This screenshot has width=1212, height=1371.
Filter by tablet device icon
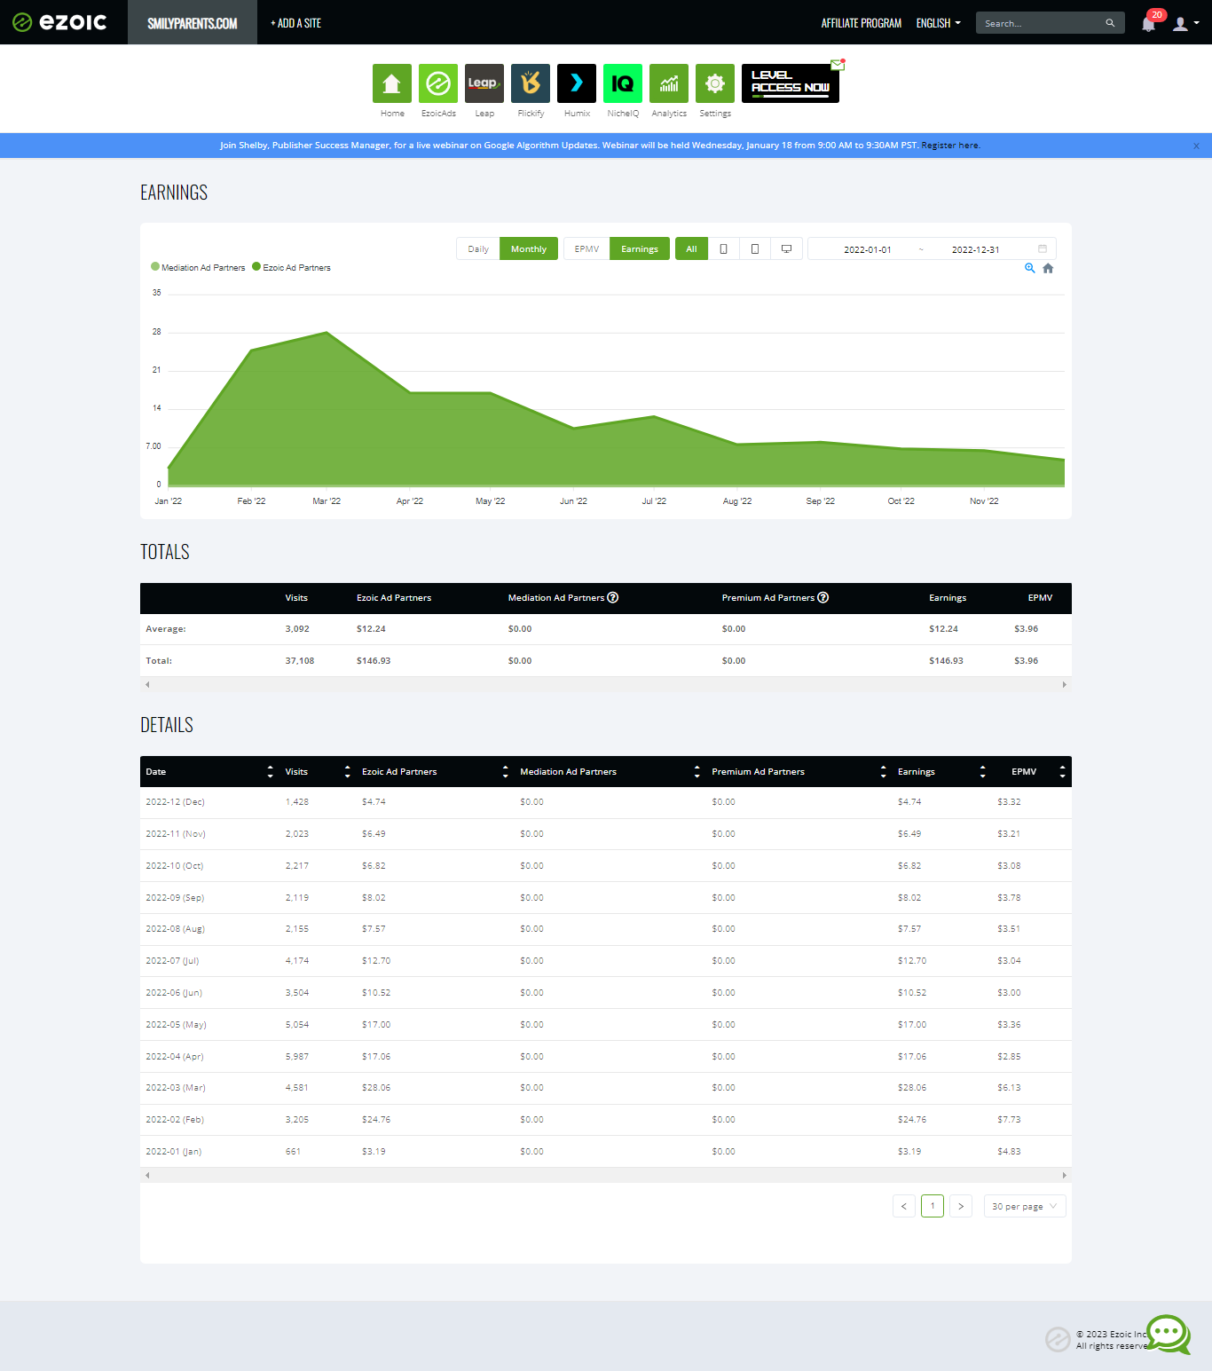point(754,248)
